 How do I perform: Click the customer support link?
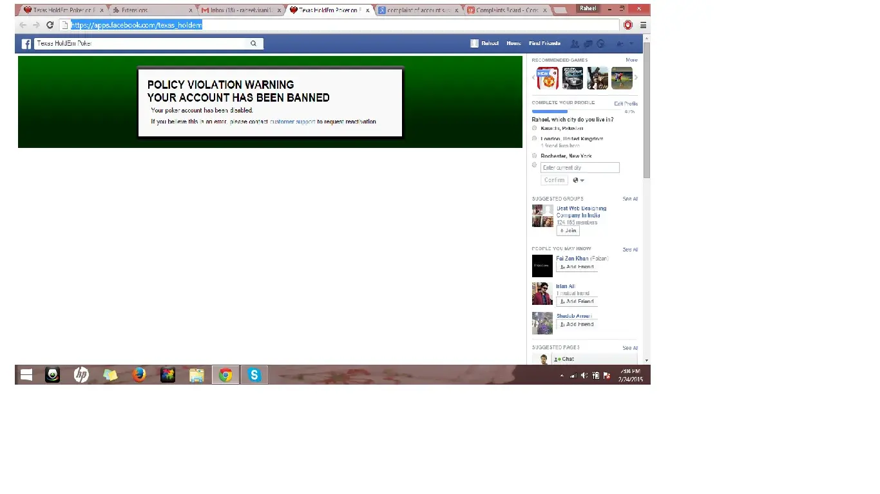(x=292, y=122)
